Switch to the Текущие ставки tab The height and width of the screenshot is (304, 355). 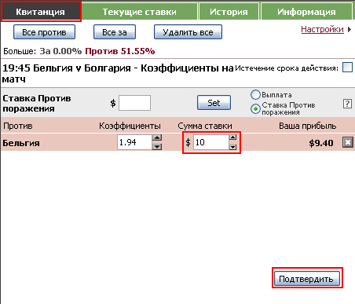click(x=140, y=12)
